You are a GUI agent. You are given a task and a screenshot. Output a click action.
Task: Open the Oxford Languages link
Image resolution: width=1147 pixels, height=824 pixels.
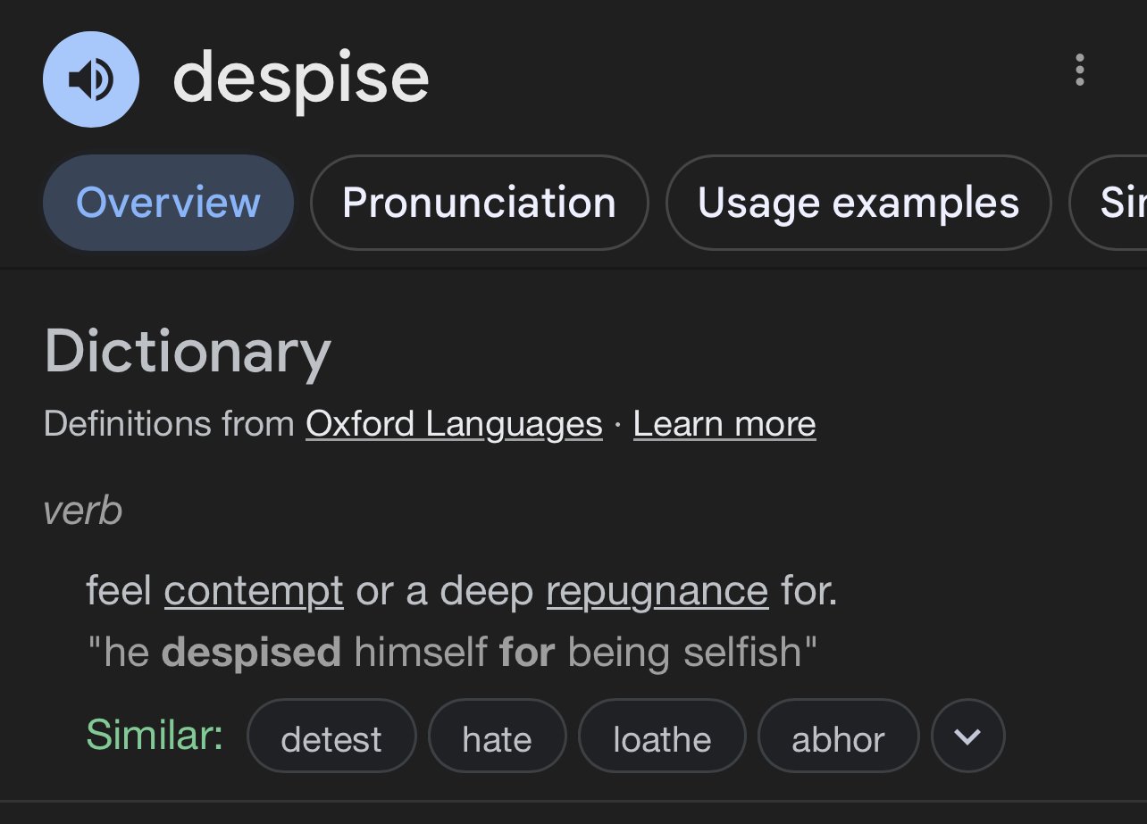tap(454, 424)
